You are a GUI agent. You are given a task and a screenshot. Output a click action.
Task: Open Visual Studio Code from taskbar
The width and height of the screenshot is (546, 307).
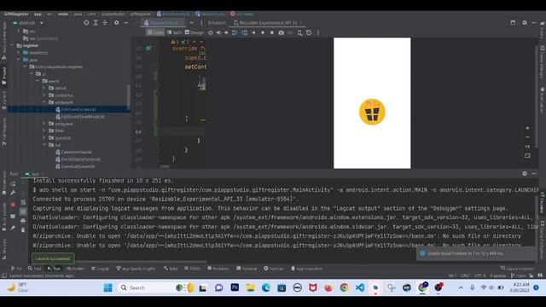pyautogui.click(x=360, y=288)
